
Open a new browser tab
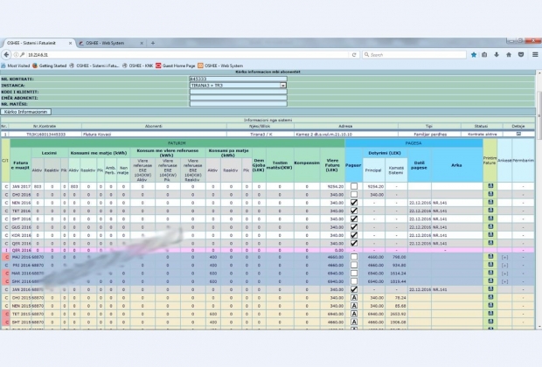(x=153, y=42)
